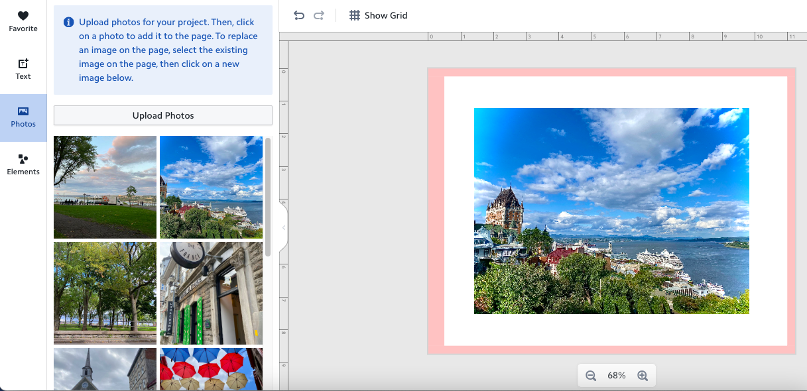
Task: Open the Elements shapes panel
Action: click(23, 165)
